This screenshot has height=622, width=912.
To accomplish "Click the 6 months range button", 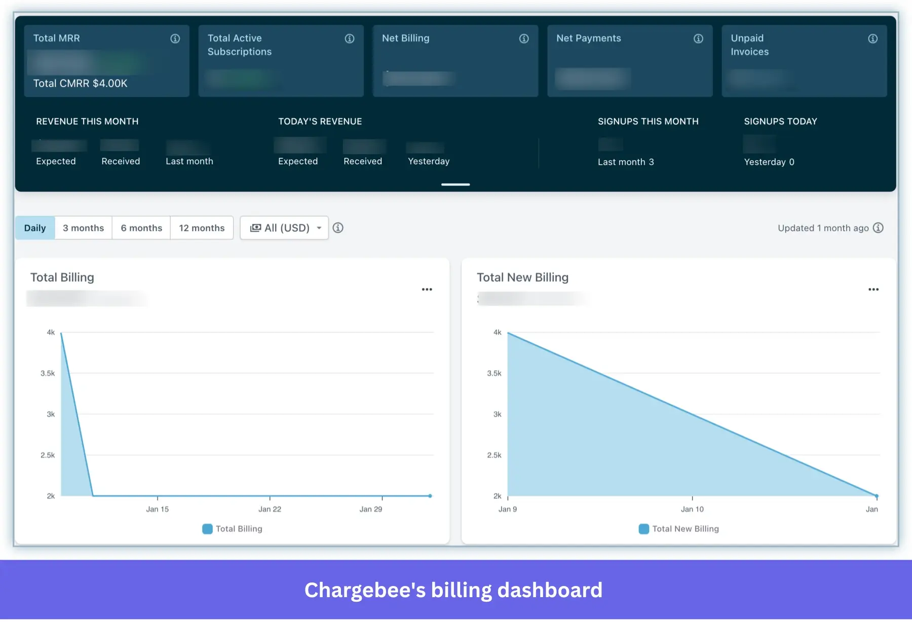I will [x=141, y=228].
